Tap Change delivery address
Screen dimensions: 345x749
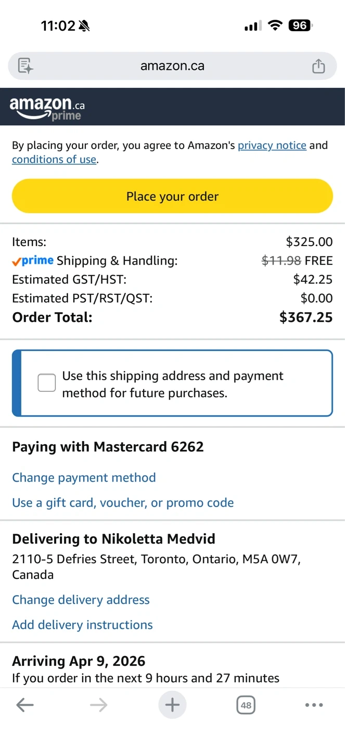click(x=81, y=600)
